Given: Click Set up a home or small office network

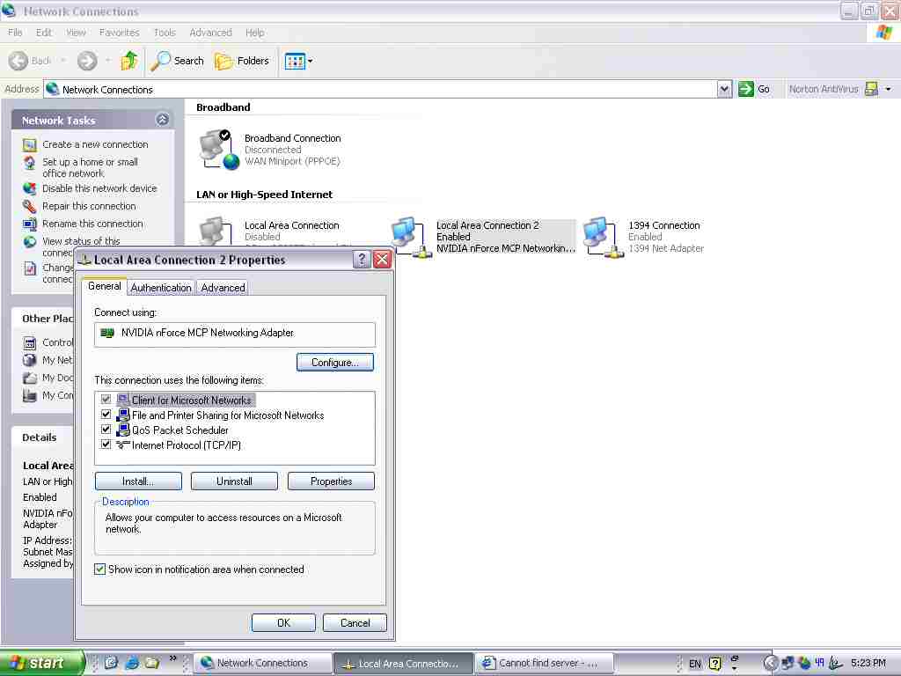Looking at the screenshot, I should tap(90, 168).
